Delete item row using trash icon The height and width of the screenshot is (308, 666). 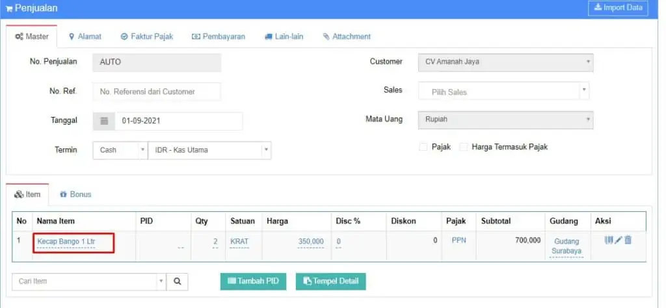point(628,240)
